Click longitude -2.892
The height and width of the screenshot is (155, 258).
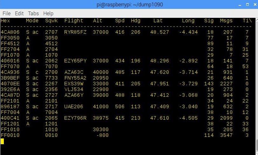(x=188, y=61)
